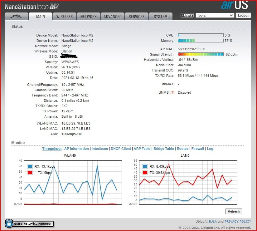Click the version text v6.3.6 (XW)
The image size is (257, 231).
[x=70, y=67]
